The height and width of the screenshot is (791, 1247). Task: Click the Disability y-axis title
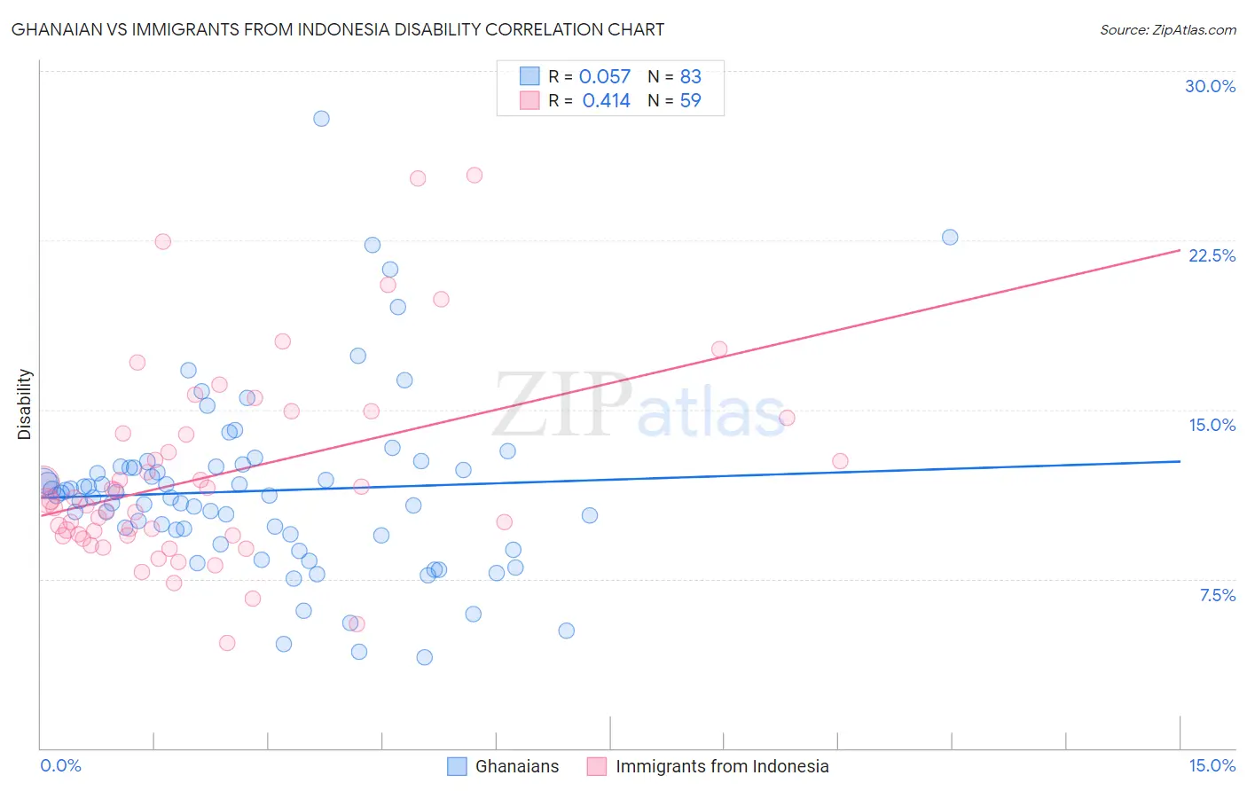pyautogui.click(x=25, y=404)
